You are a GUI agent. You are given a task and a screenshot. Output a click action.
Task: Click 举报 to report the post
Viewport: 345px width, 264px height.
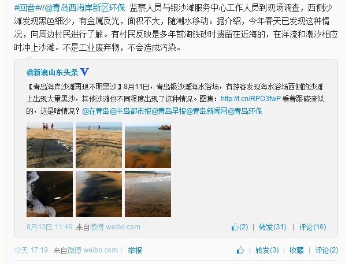[x=135, y=250]
